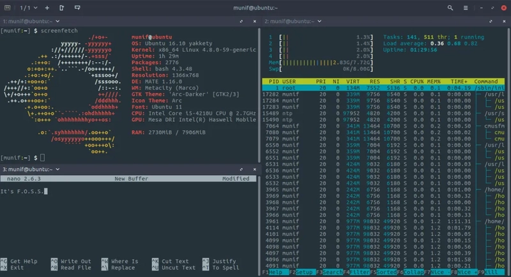Click terminal 1 vertical scrollbar

259,95
